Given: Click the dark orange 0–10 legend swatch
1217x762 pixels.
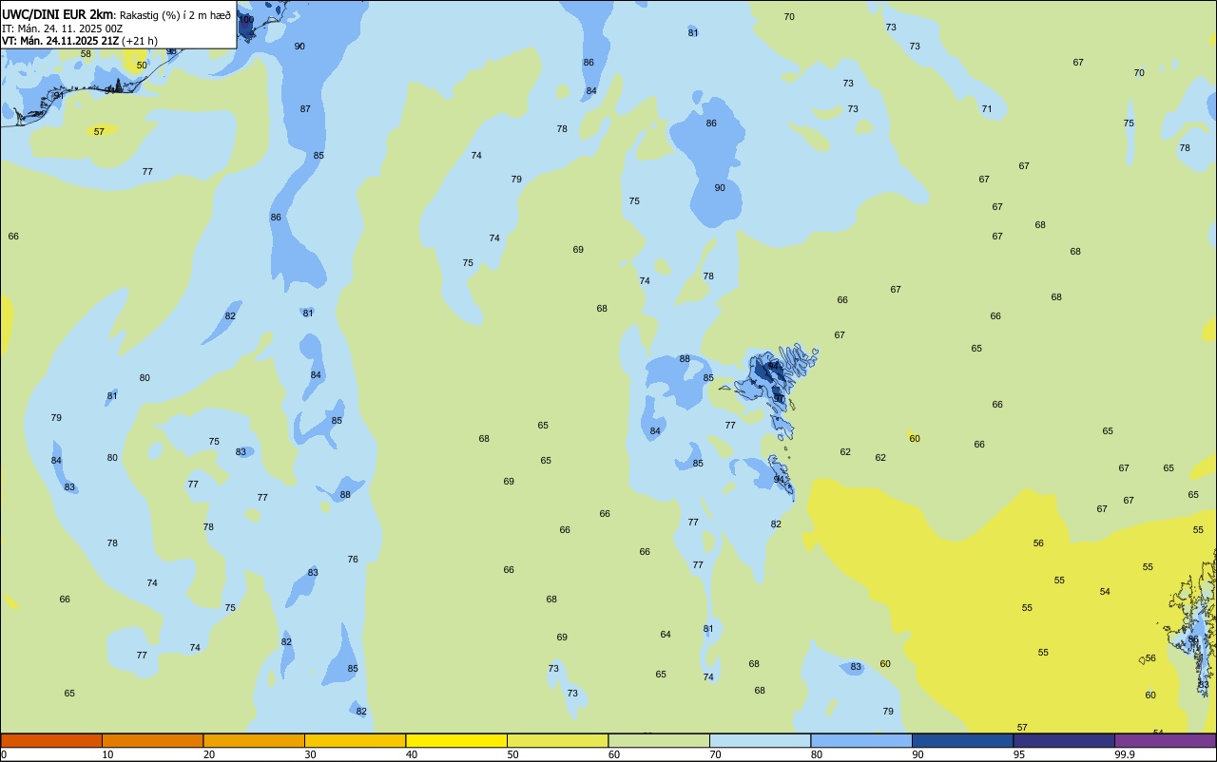Looking at the screenshot, I should pyautogui.click(x=51, y=740).
